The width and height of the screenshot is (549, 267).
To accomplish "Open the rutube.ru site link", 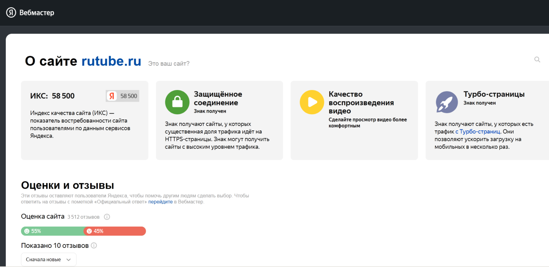I will click(111, 61).
